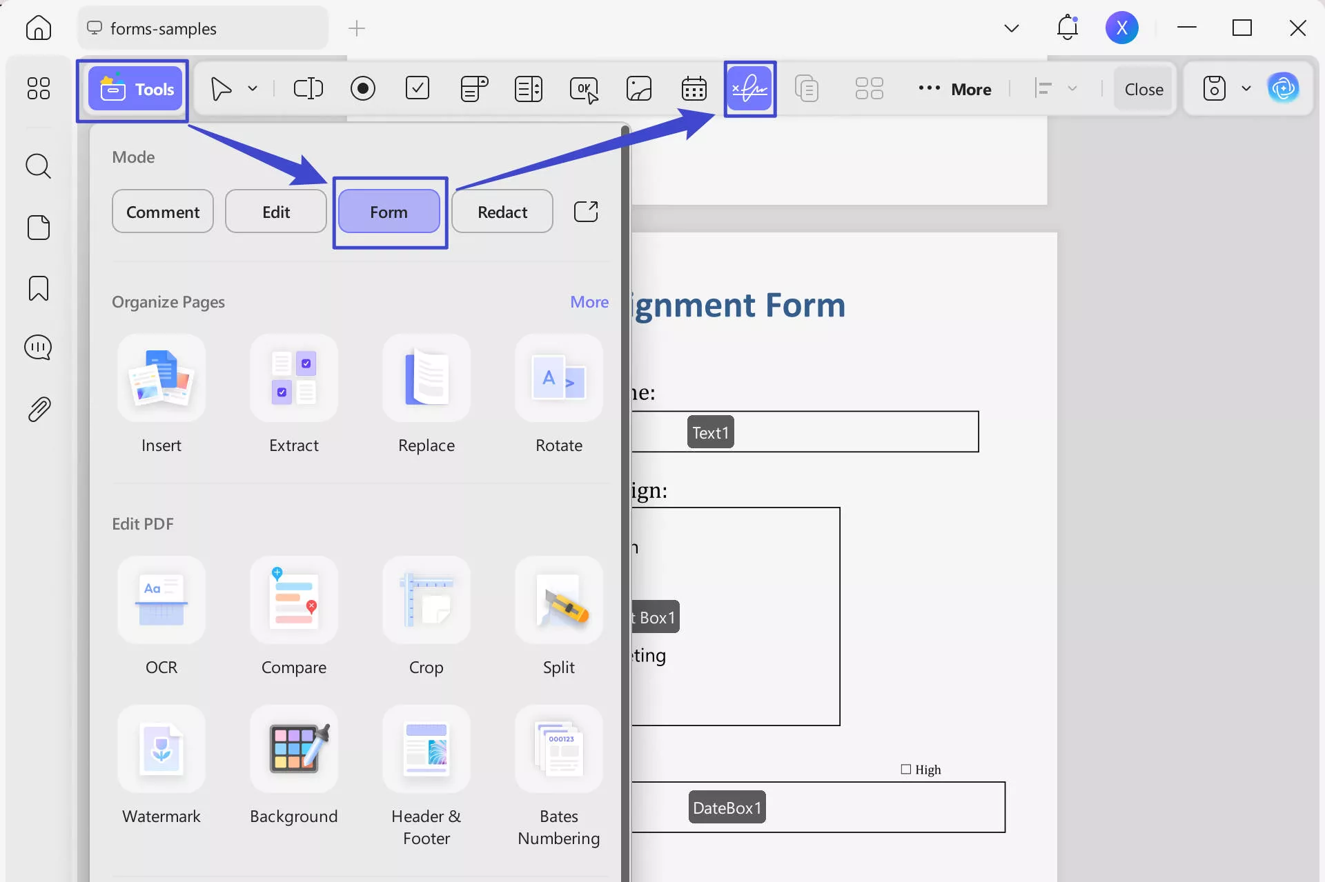Open the alignment options dropdown

click(1072, 88)
